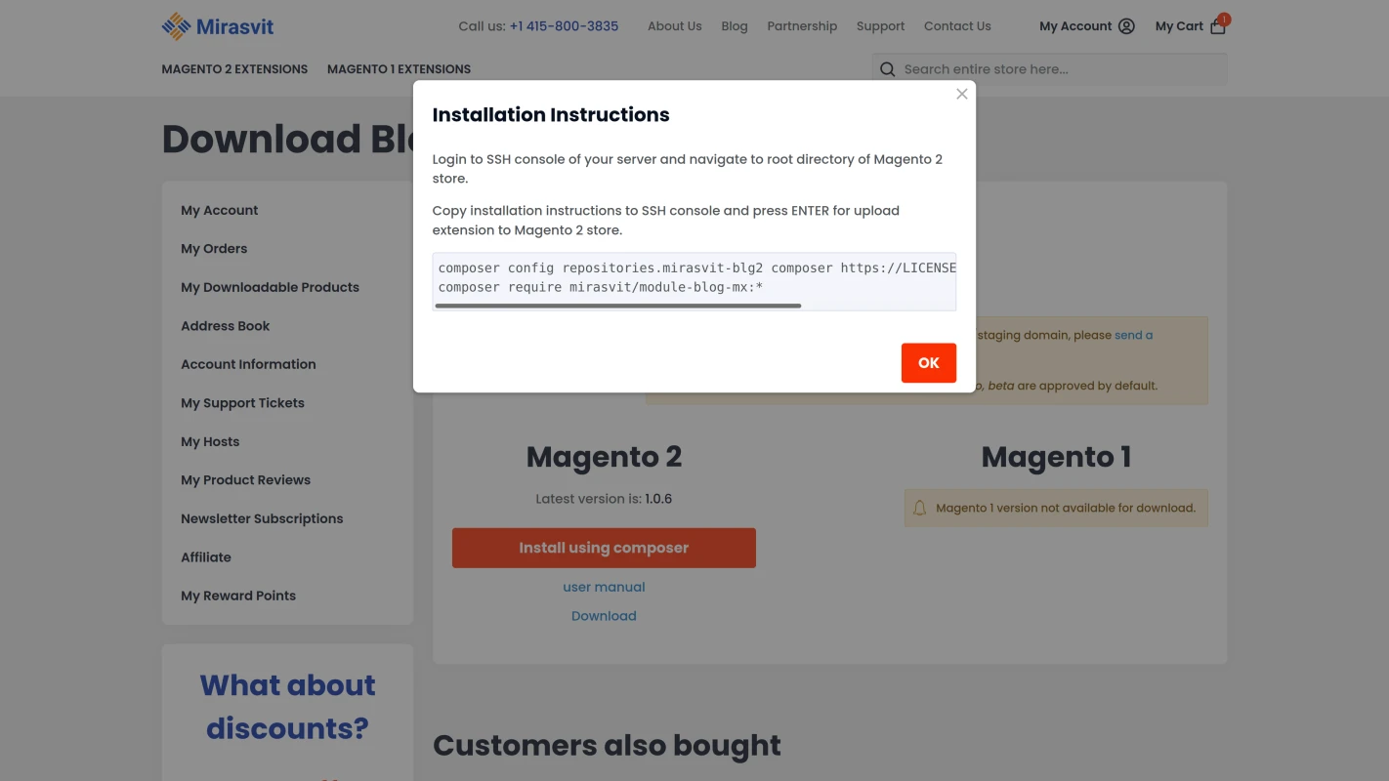
Task: Click the Download link
Action: (604, 616)
